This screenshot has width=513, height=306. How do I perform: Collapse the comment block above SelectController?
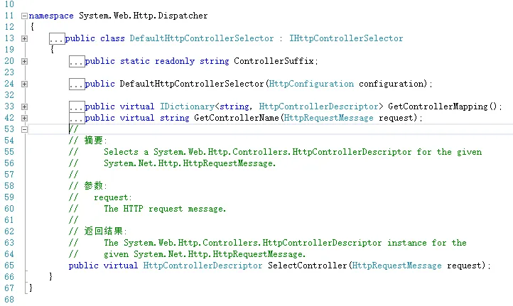pos(25,129)
